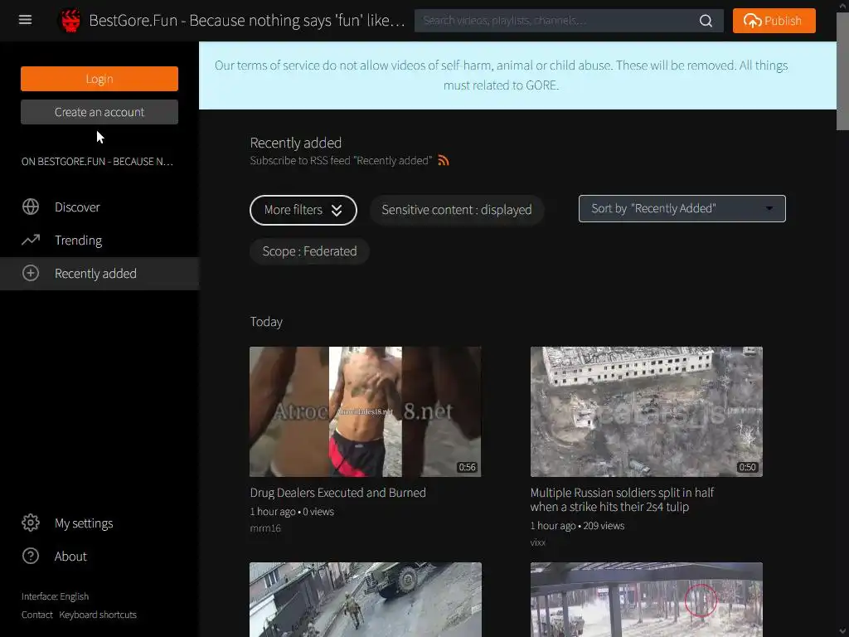Click the 0:56 duration video thumbnail
The image size is (849, 637).
366,411
